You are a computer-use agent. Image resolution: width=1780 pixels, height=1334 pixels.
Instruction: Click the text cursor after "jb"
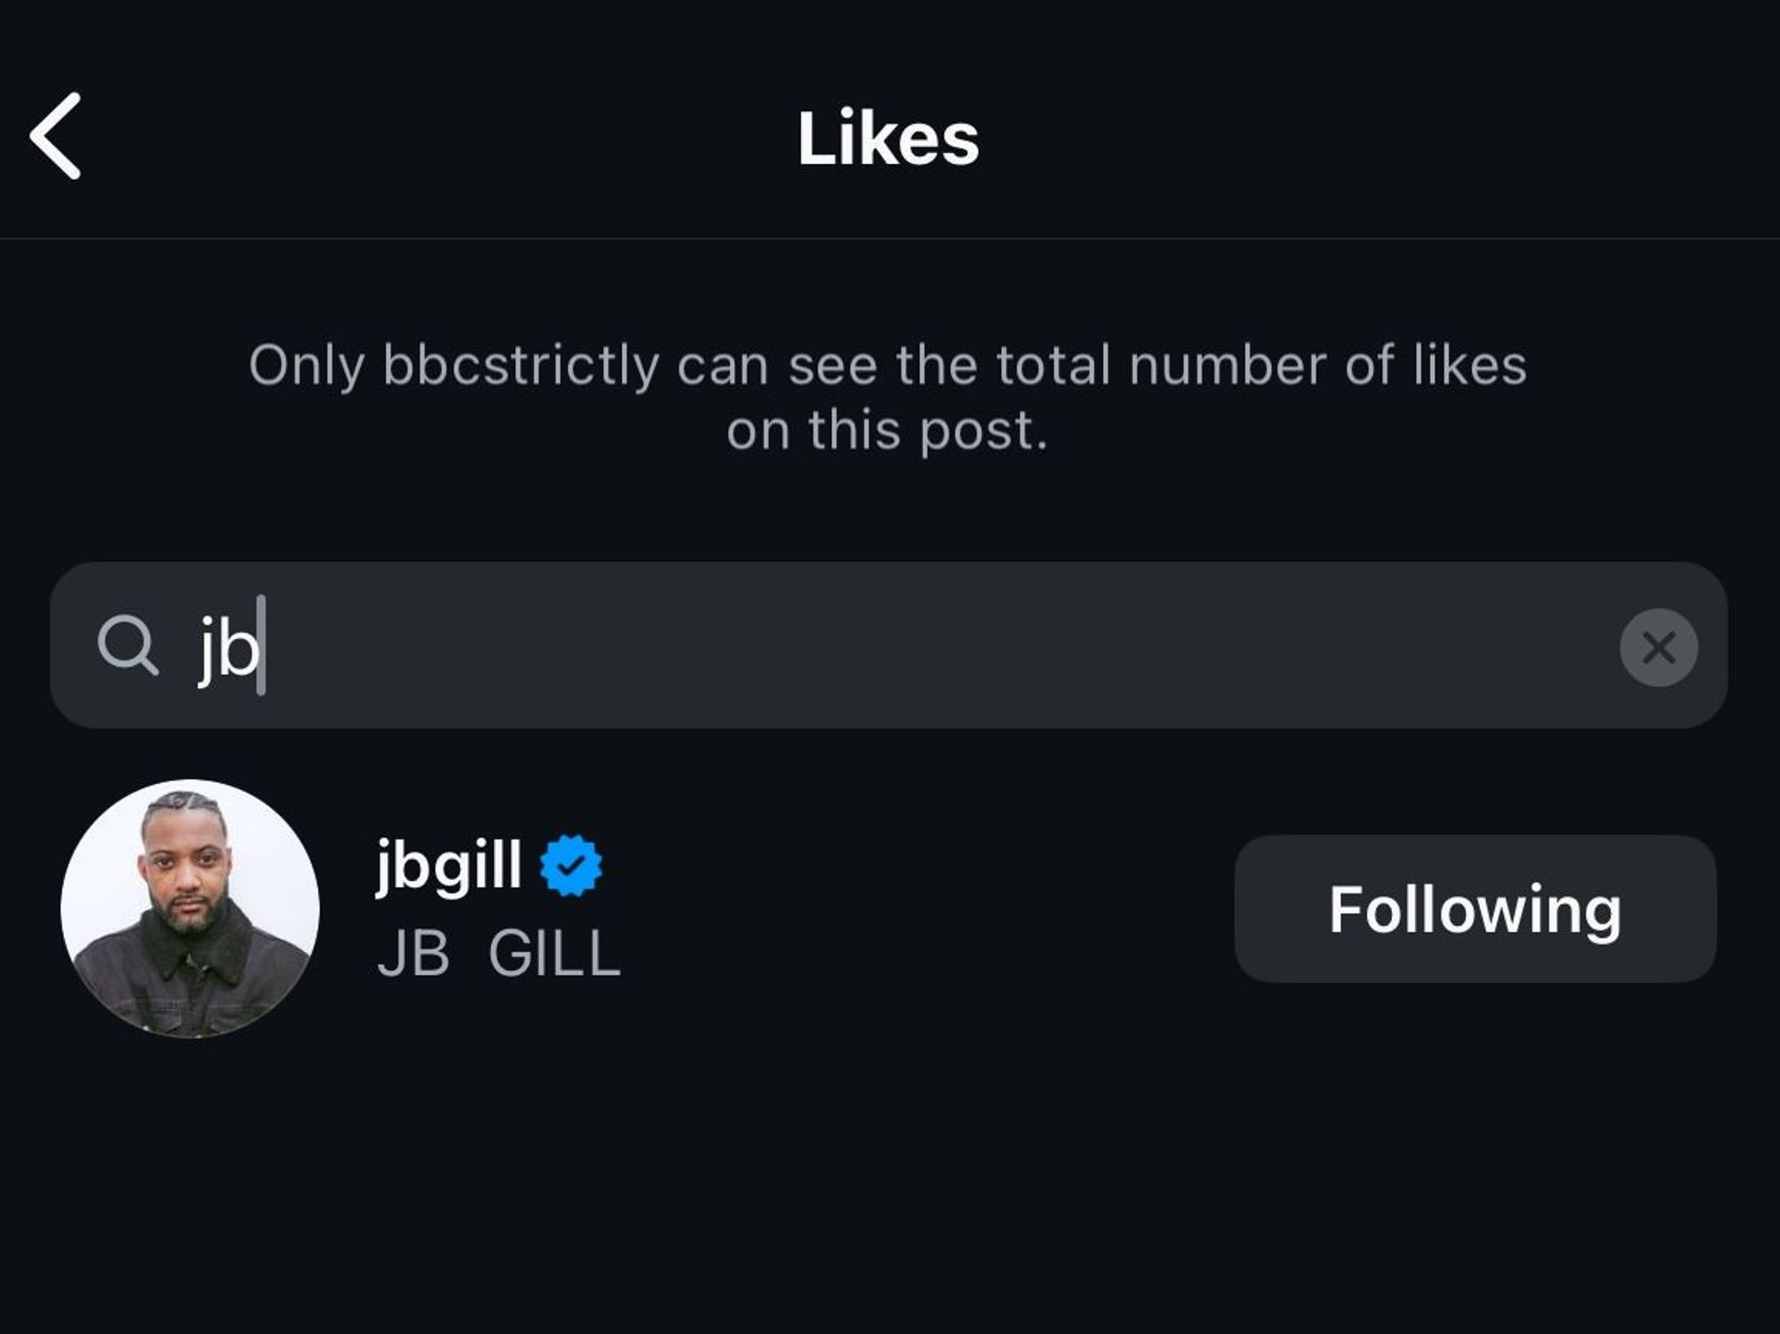pos(262,645)
